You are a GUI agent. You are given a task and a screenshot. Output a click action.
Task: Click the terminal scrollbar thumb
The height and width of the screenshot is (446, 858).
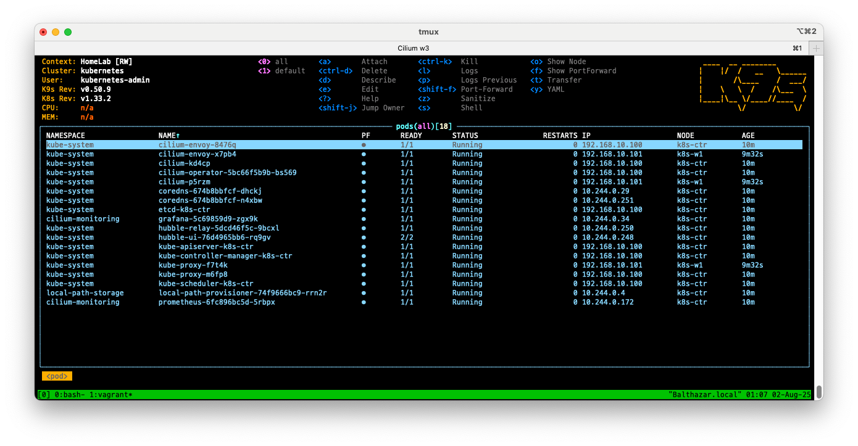(x=819, y=392)
